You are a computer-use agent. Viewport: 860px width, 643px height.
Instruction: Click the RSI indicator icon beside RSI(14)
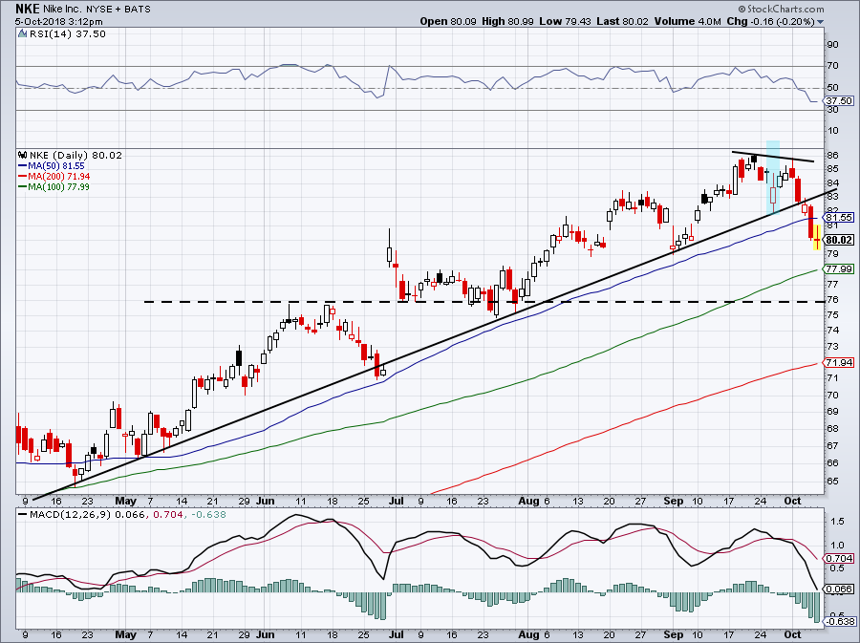tap(22, 34)
